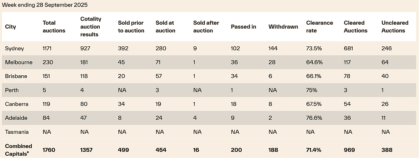Click Sydney's 73.5% clearance rate
Image resolution: width=419 pixels, height=158 pixels.
point(314,48)
